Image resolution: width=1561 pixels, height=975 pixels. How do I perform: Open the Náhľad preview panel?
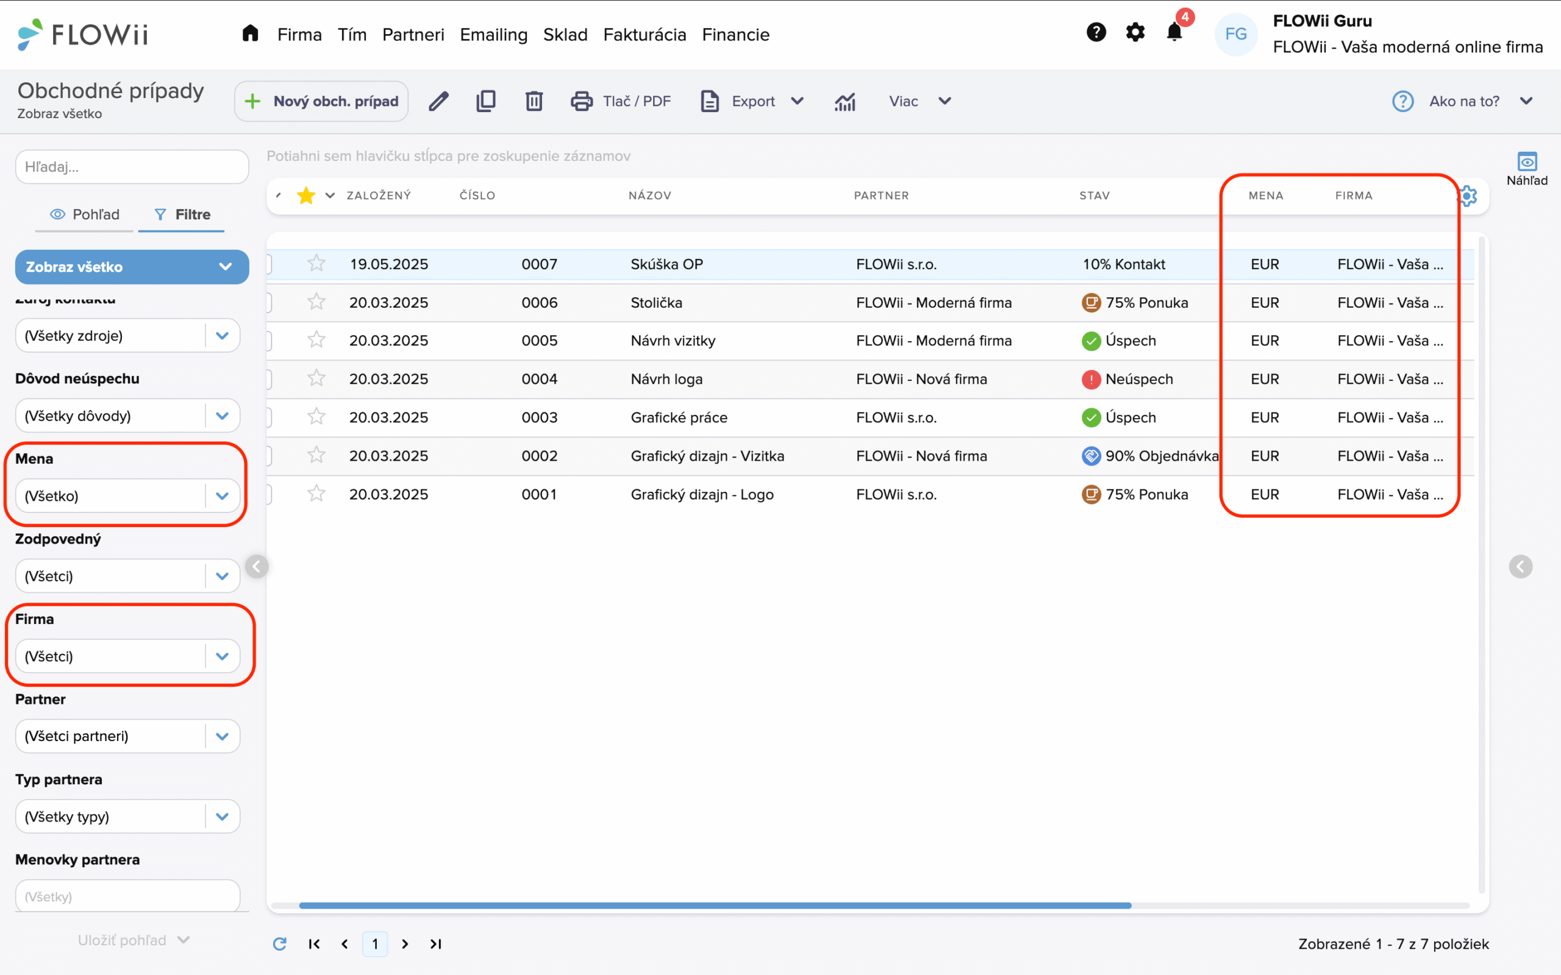pyautogui.click(x=1527, y=169)
